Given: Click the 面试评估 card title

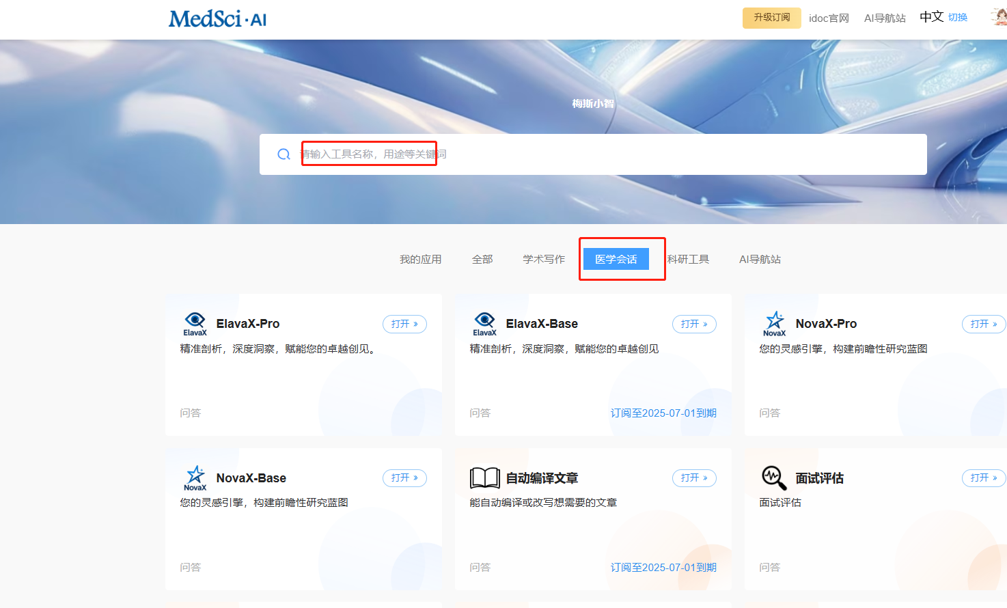Looking at the screenshot, I should click(x=819, y=478).
